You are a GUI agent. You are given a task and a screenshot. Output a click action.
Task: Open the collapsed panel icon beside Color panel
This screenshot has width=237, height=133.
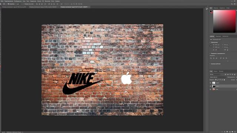coord(207,9)
